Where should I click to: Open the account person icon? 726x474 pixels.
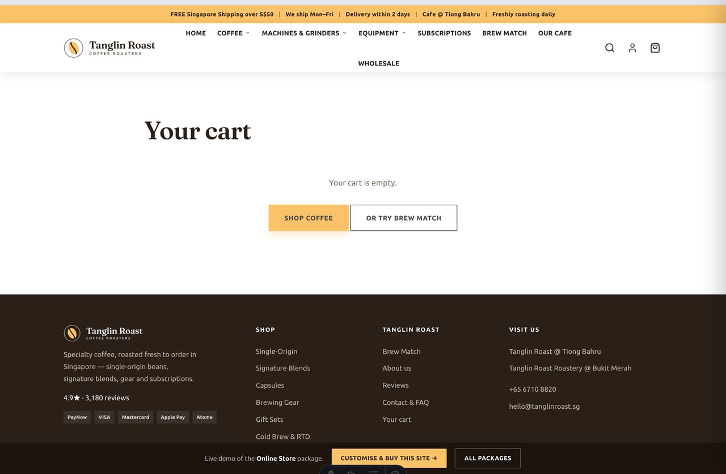pos(632,48)
